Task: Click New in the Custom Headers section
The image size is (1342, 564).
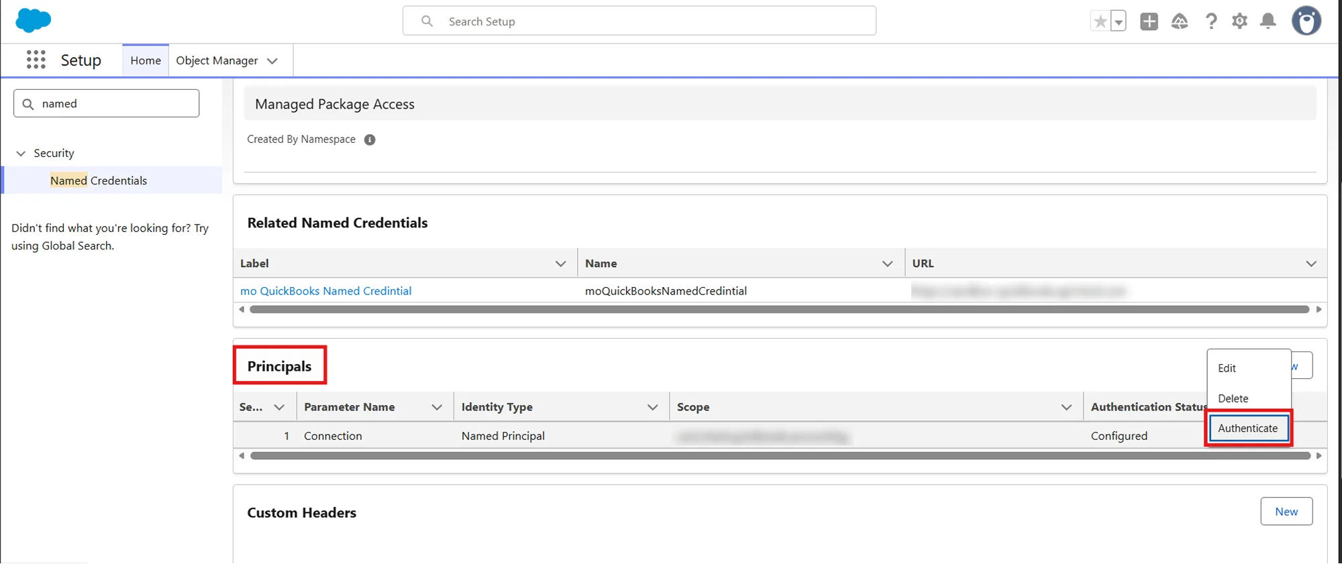Action: tap(1286, 512)
